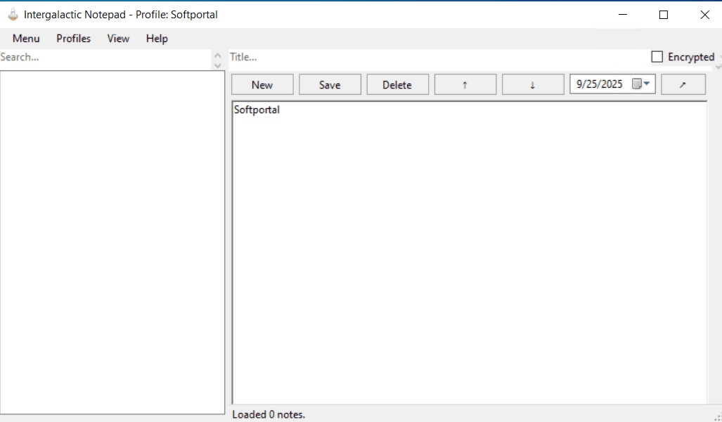
Task: Click the window resize grip corner
Action: click(716, 416)
